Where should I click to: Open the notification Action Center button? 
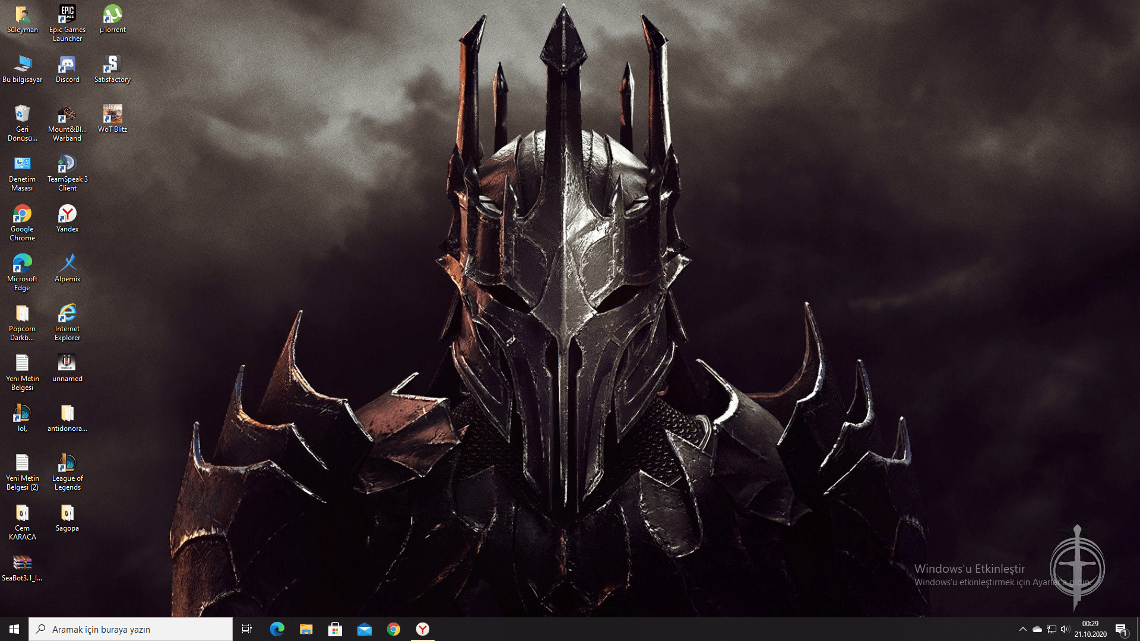(1121, 629)
